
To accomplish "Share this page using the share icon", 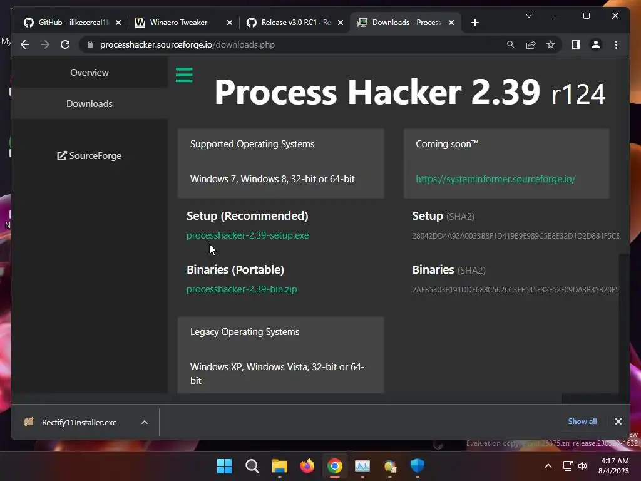I will (531, 44).
